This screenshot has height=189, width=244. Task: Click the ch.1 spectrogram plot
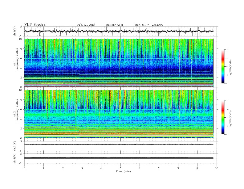[119, 63]
